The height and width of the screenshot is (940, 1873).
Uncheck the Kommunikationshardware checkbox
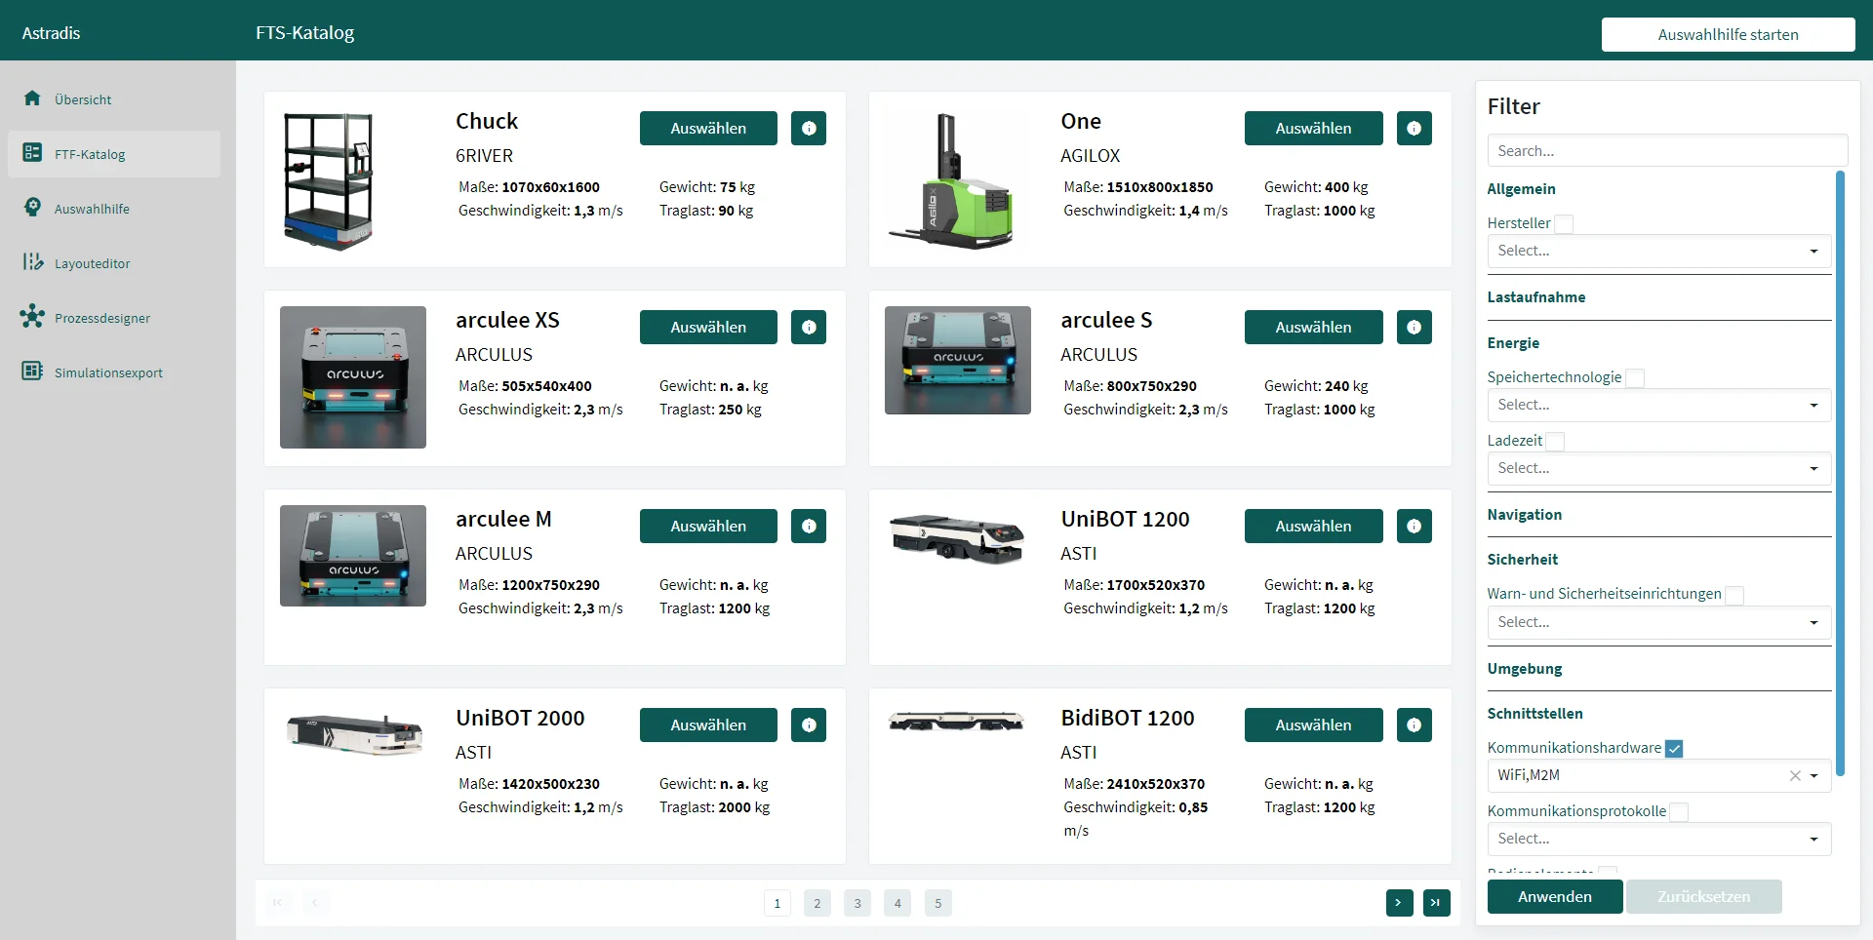point(1674,749)
